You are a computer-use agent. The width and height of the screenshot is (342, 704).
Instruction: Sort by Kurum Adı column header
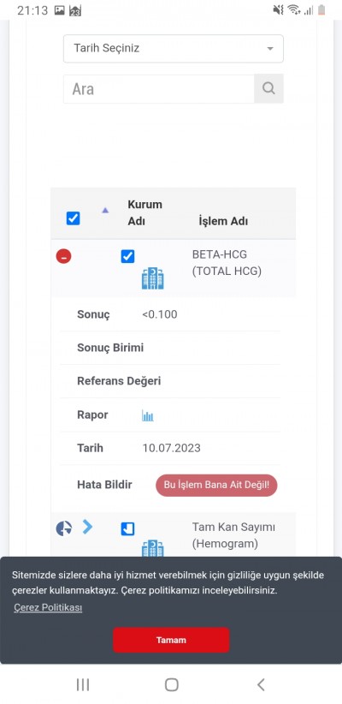(x=144, y=212)
